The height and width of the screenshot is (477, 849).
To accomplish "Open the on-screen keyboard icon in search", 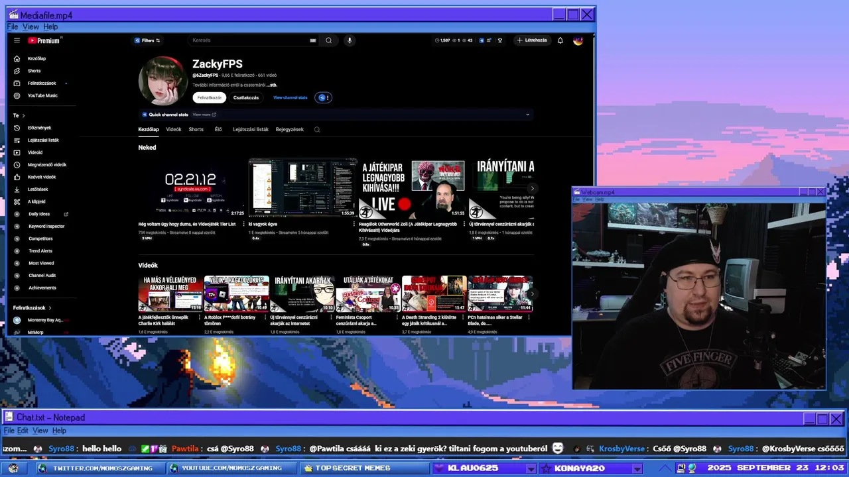I will coord(313,40).
